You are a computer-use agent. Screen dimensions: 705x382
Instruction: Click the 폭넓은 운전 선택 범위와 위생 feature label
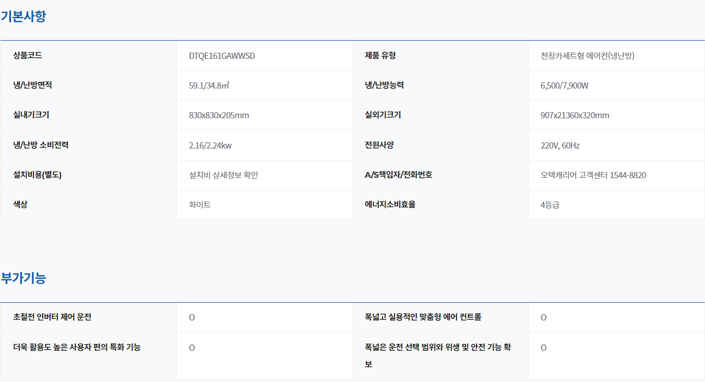coord(437,347)
